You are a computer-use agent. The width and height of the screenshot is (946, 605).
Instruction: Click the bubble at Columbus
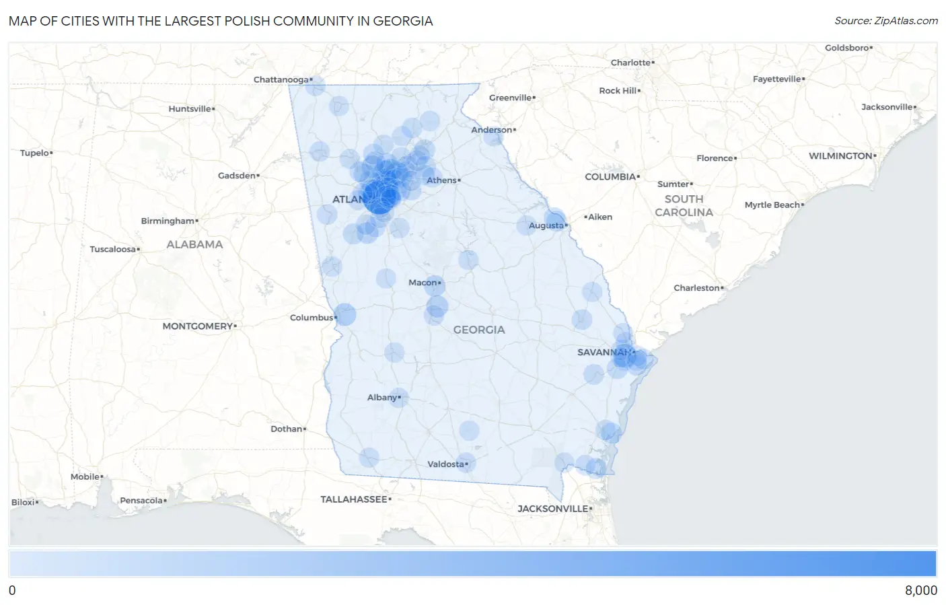tap(345, 314)
